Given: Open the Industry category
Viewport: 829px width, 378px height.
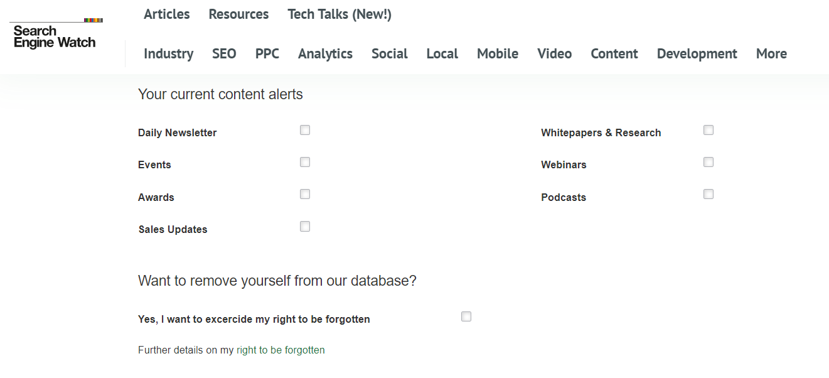Looking at the screenshot, I should pyautogui.click(x=168, y=54).
